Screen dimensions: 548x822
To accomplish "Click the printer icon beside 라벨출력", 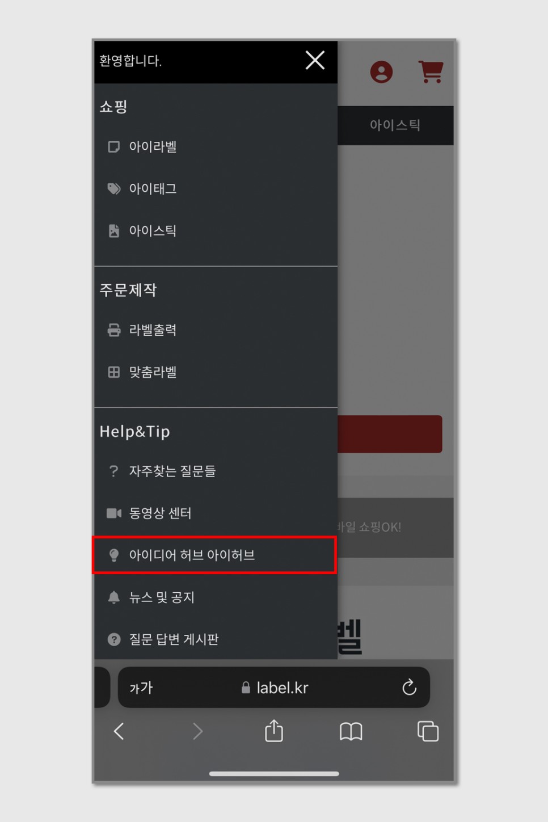I will coord(114,330).
